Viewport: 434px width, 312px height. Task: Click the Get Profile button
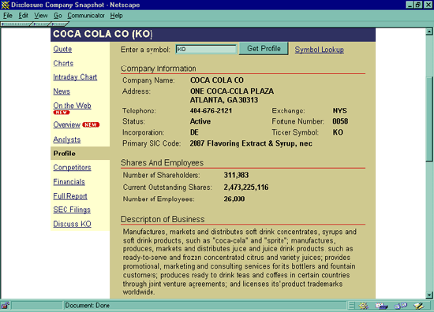tap(264, 49)
